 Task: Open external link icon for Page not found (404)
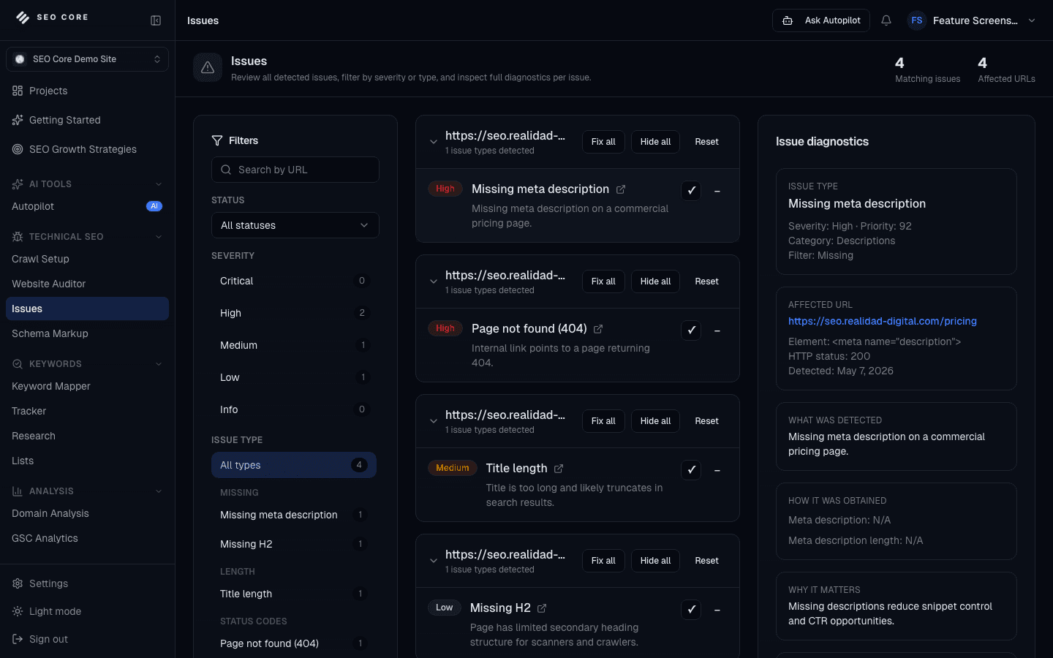tap(598, 329)
